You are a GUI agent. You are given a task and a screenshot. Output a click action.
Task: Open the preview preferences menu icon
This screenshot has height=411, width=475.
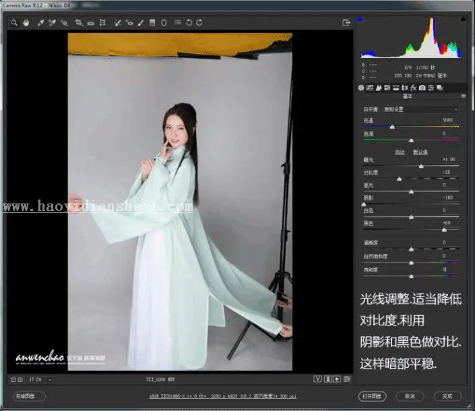pos(347,379)
